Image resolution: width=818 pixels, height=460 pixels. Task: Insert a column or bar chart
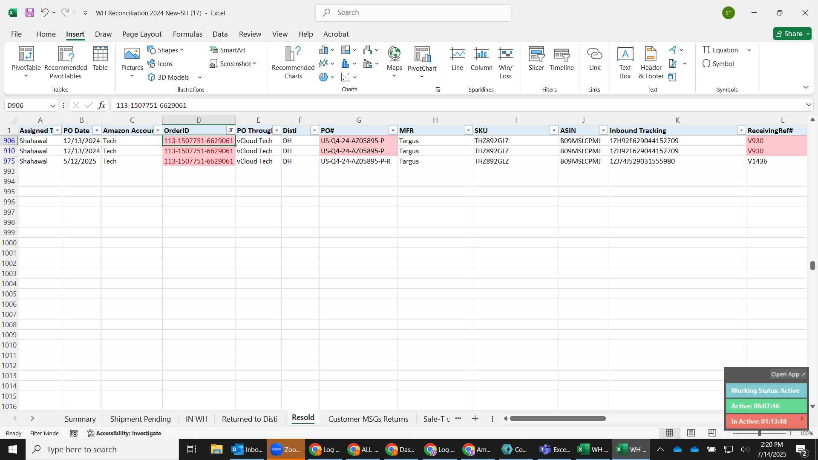(x=326, y=50)
